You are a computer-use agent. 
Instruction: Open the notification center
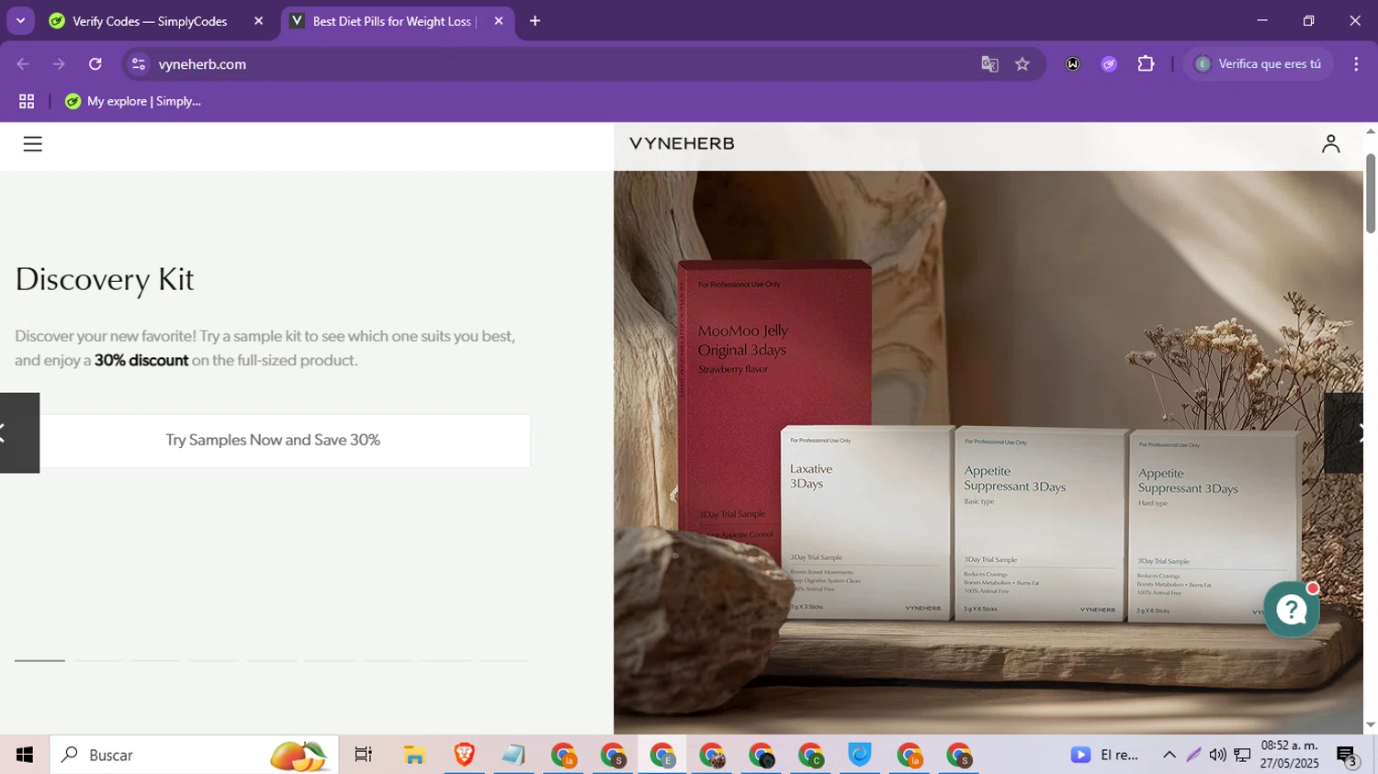tap(1348, 756)
